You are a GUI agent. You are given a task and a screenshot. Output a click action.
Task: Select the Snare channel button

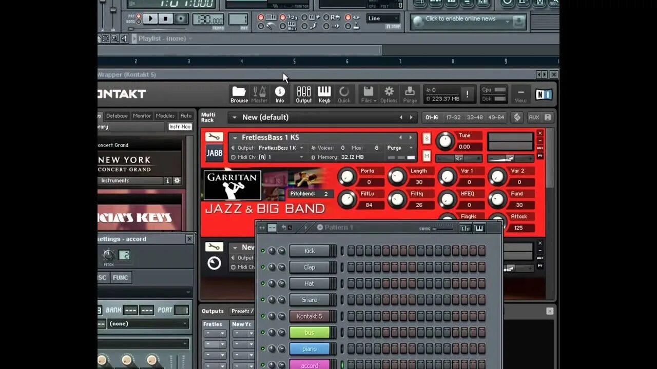tap(310, 300)
